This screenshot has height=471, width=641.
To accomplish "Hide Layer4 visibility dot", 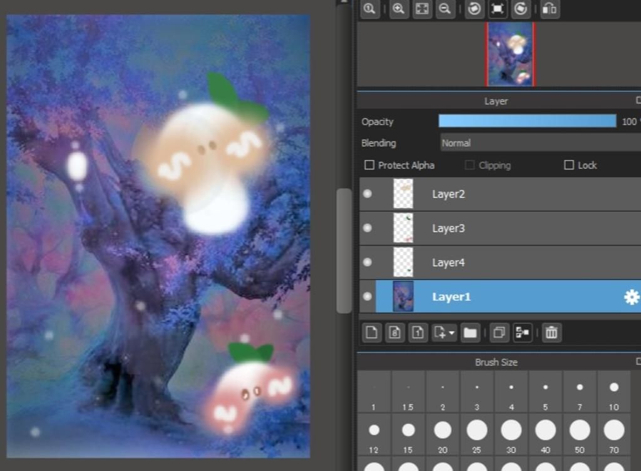I will coord(367,262).
